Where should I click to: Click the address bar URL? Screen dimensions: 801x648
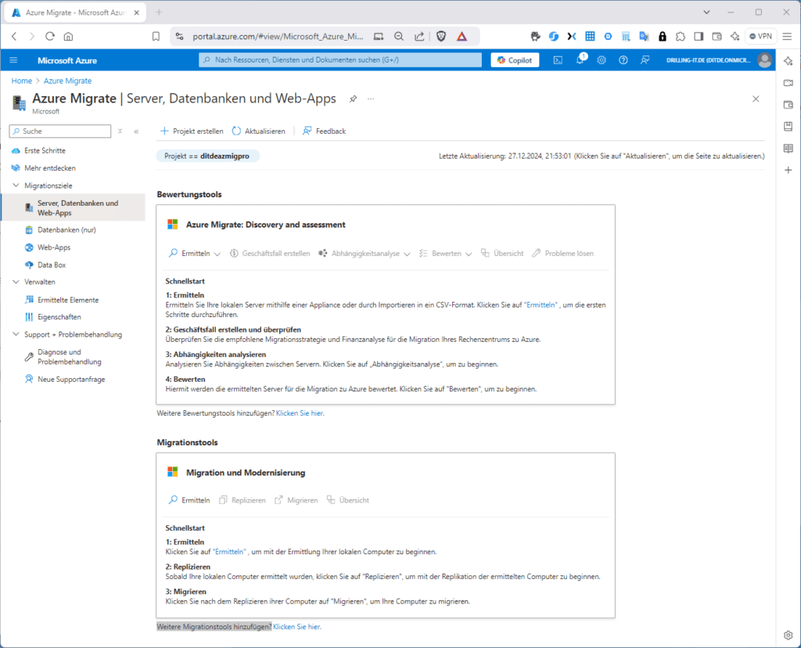coord(278,36)
